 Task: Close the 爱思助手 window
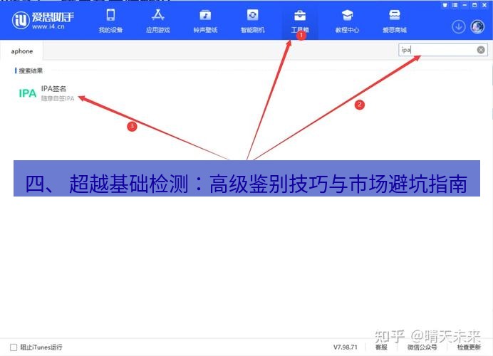click(484, 5)
